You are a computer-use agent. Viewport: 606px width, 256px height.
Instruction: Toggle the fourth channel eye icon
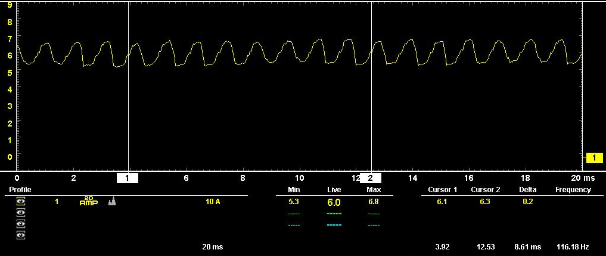click(x=21, y=235)
